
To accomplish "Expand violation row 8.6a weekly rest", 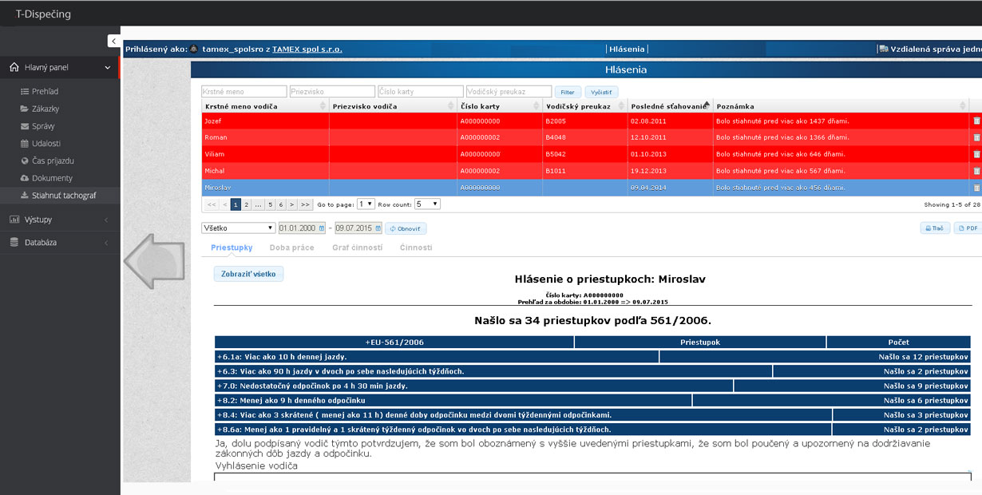I will coord(593,430).
